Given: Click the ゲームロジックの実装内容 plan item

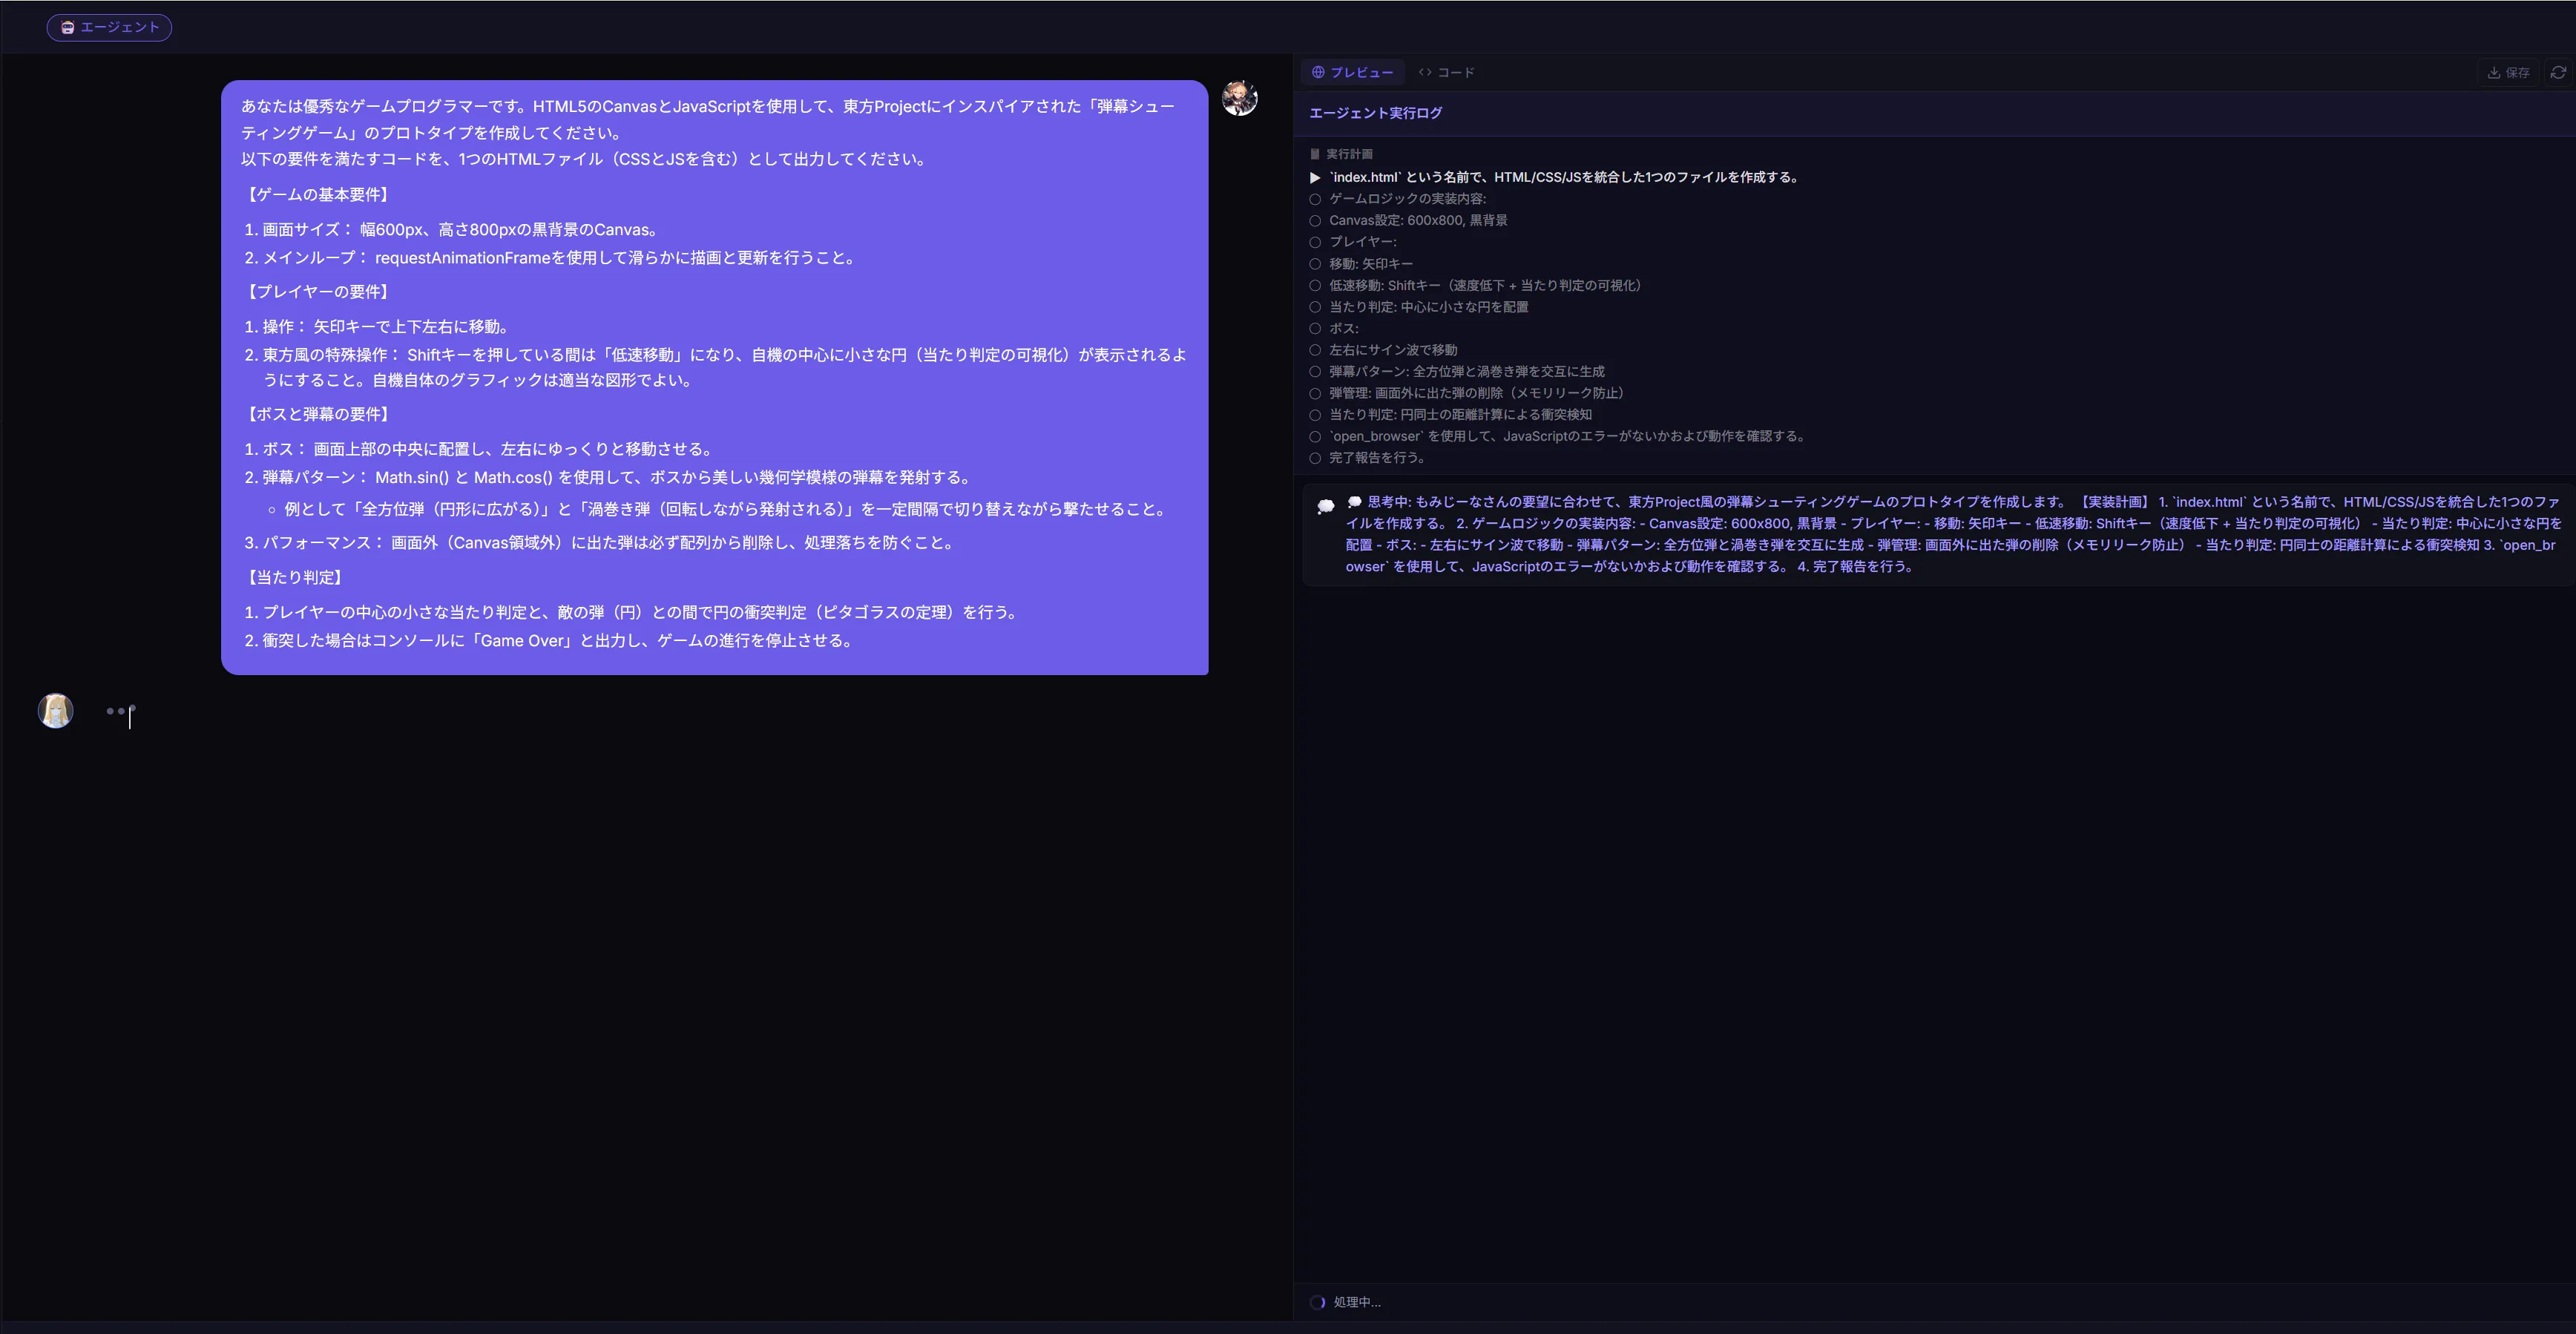Looking at the screenshot, I should [x=1407, y=199].
